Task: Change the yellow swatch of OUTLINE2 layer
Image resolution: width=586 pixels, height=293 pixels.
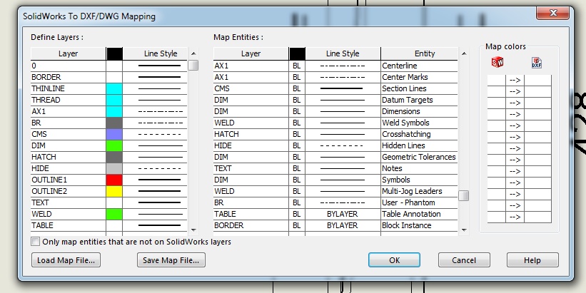Action: [x=114, y=191]
